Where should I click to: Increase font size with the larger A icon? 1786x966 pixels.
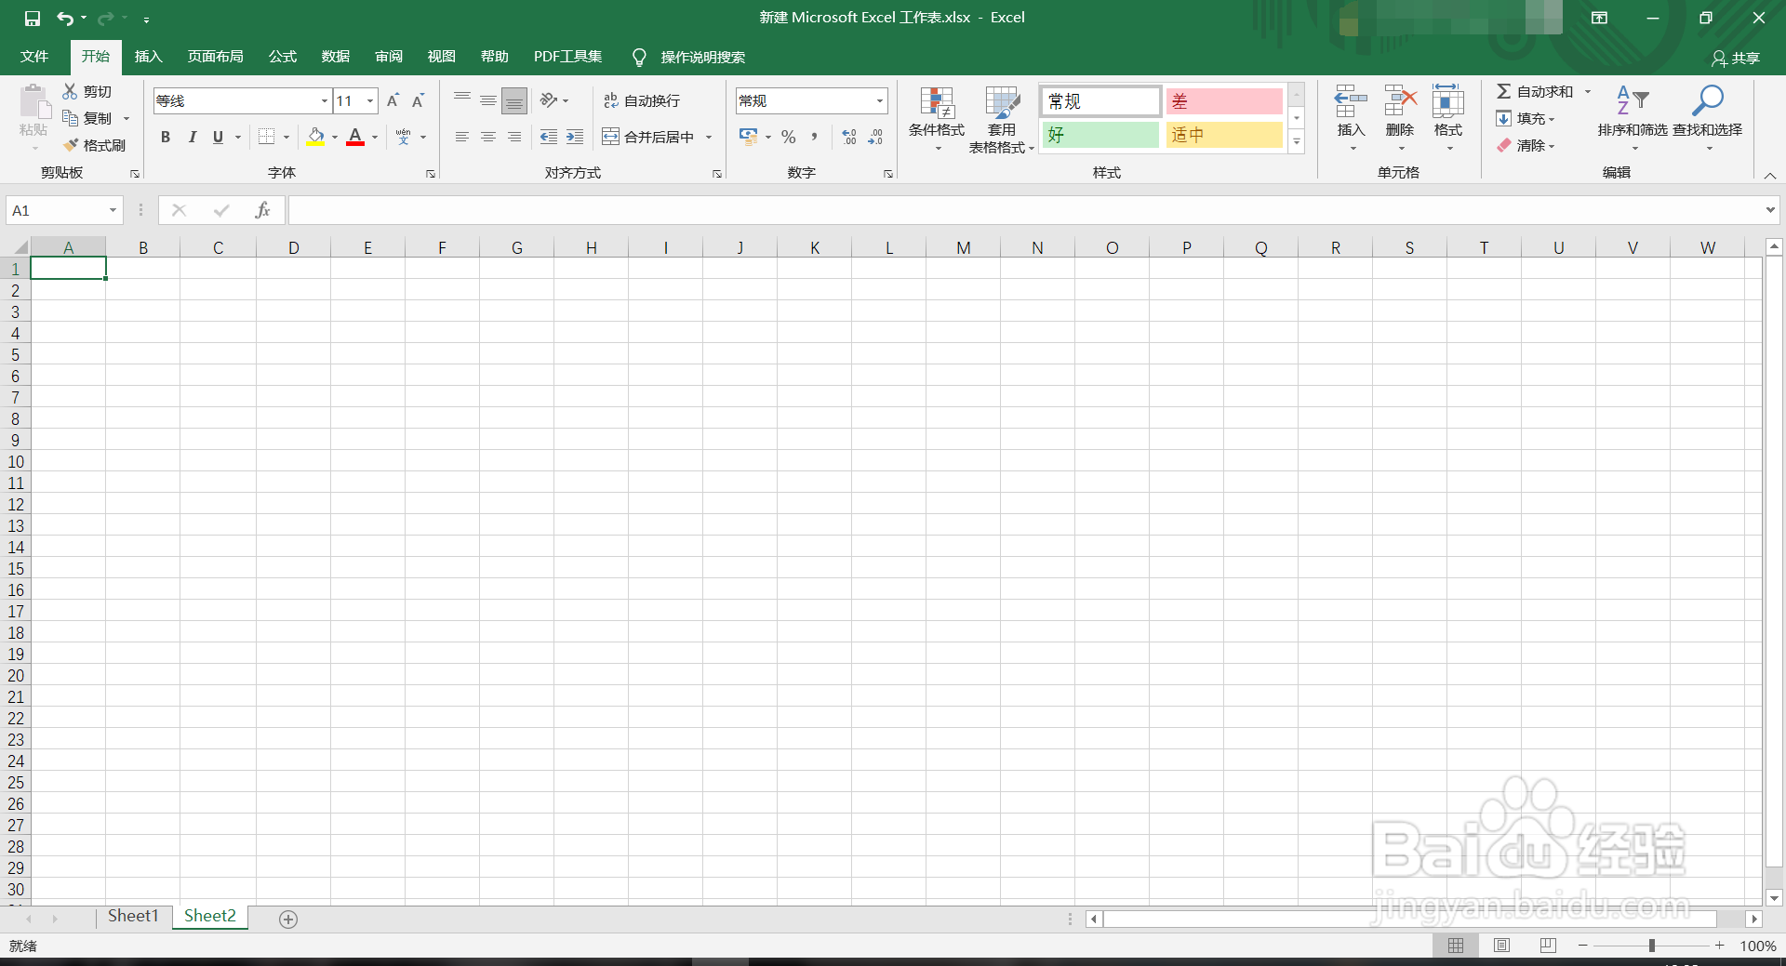point(393,100)
